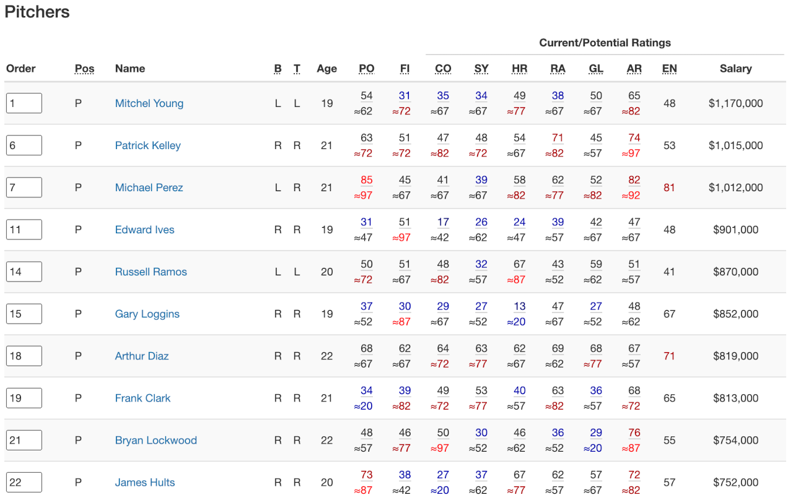793x495 pixels.
Task: Sort pitchers by Salary header
Action: (x=735, y=69)
